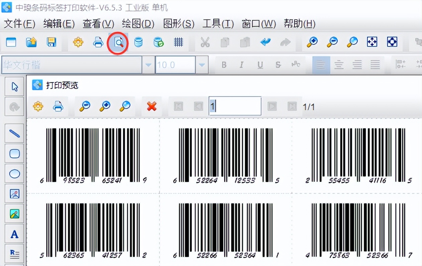422x266 pixels.
Task: Go to first preview page
Action: coord(178,107)
